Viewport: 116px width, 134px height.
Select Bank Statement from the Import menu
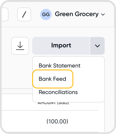point(60,66)
